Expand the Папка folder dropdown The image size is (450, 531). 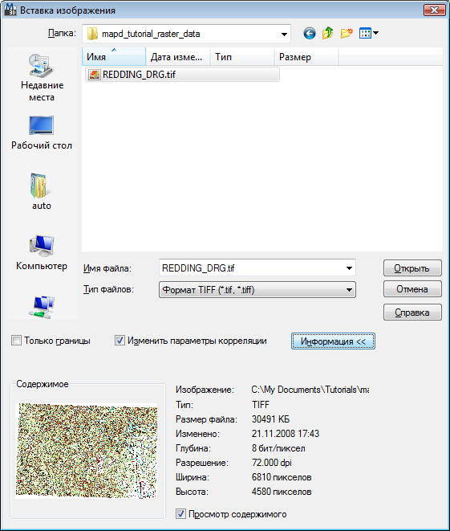[x=284, y=34]
